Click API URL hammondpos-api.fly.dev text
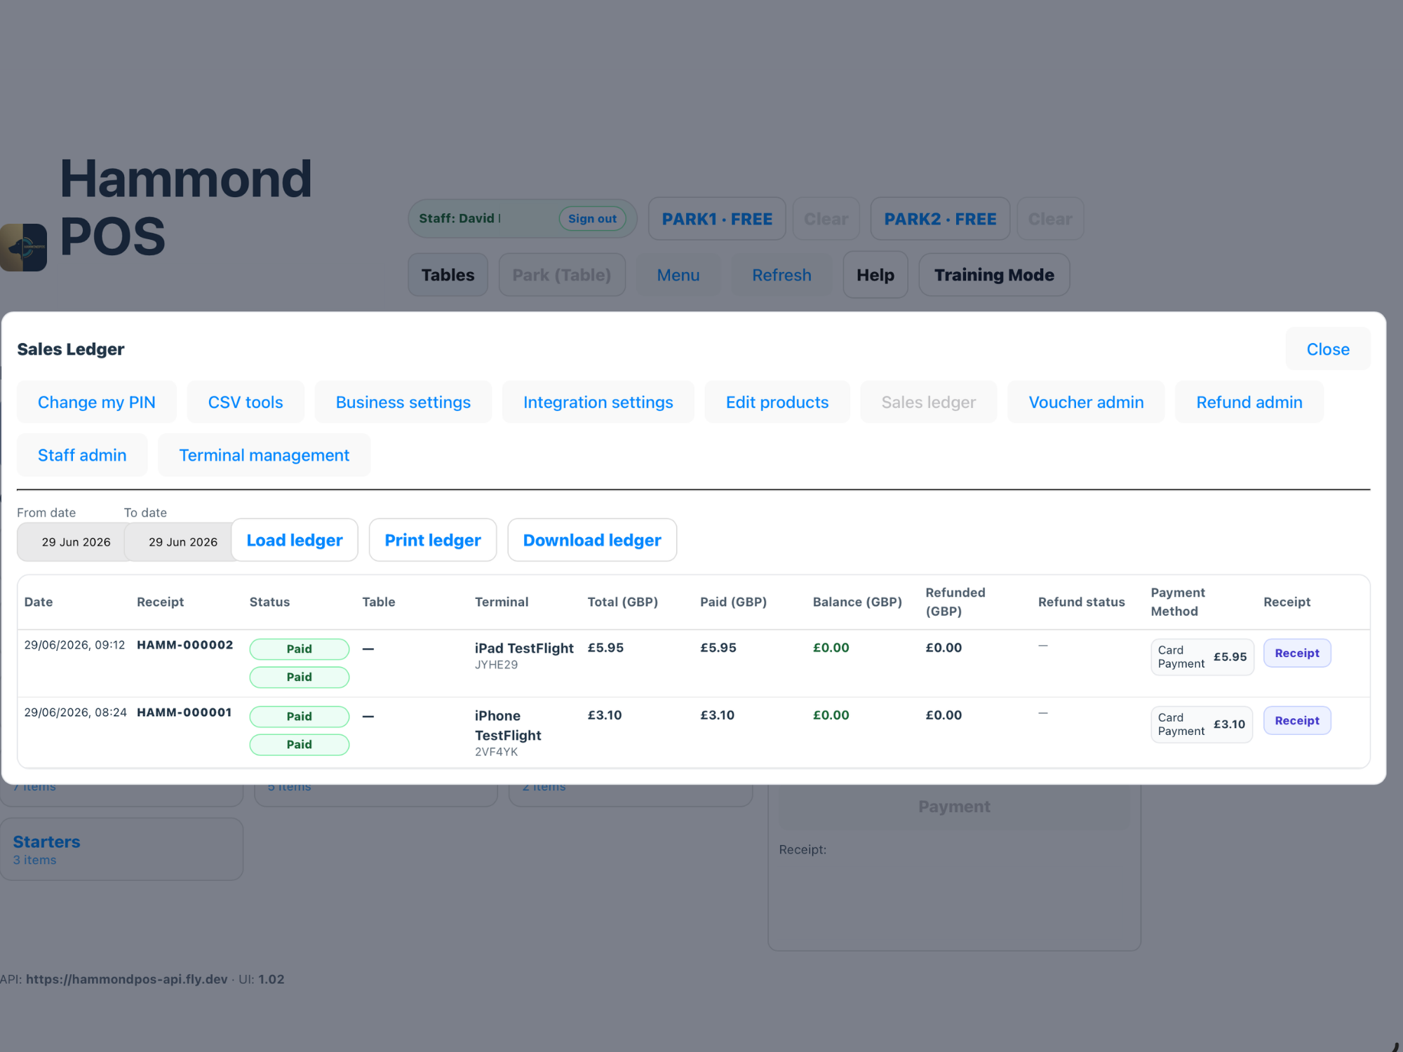 coord(127,979)
